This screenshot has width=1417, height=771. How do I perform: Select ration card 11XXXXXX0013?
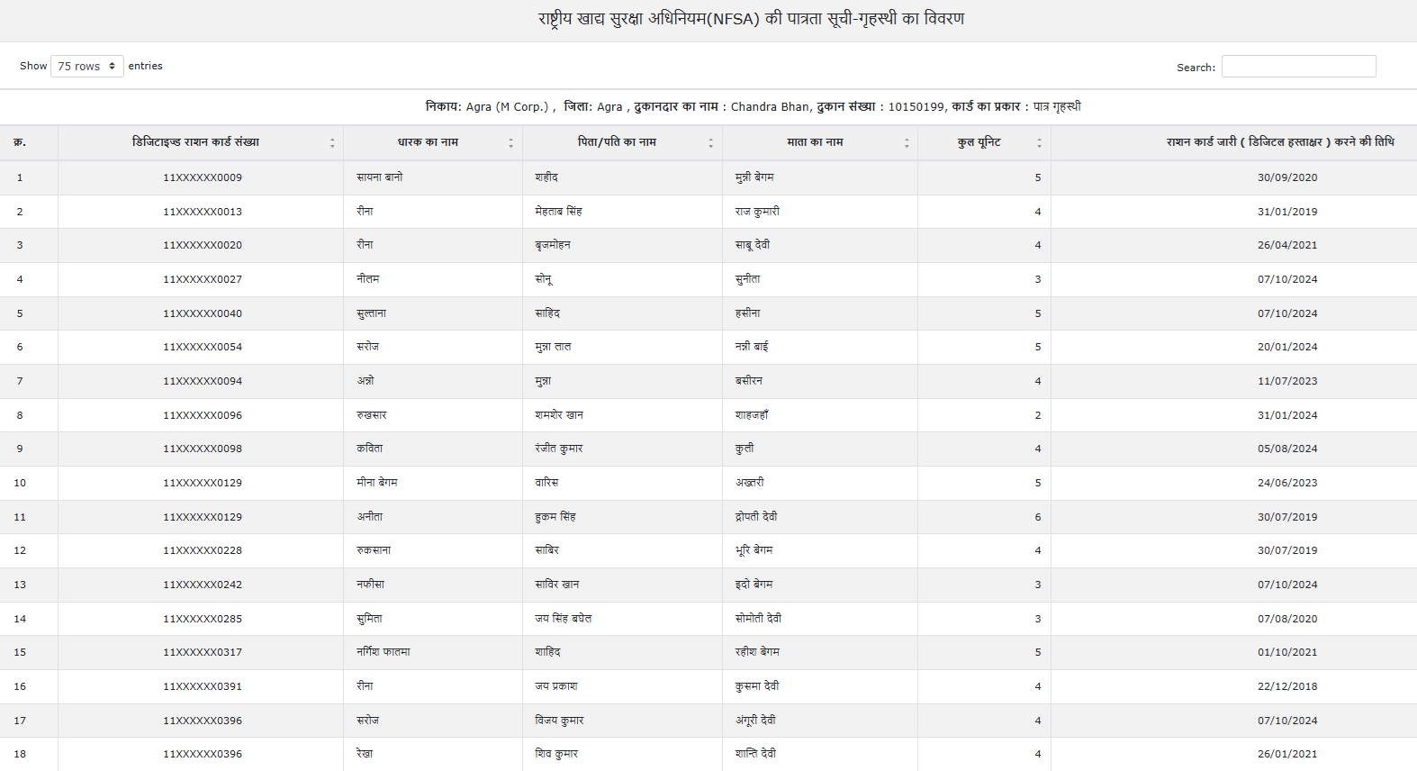pyautogui.click(x=203, y=212)
